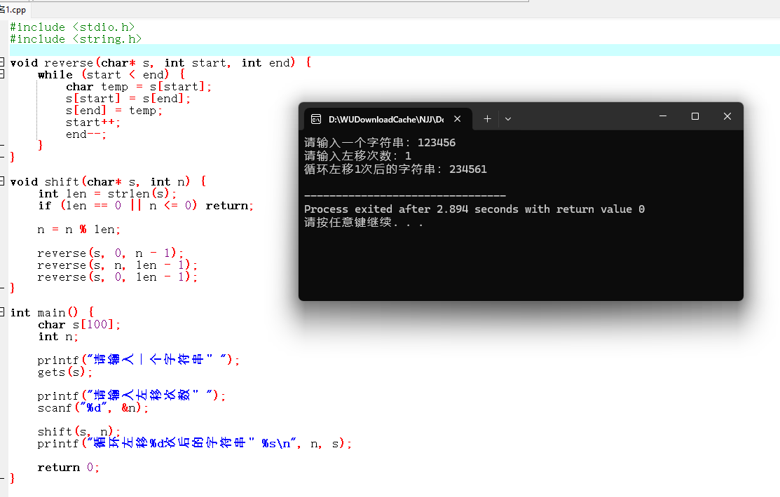The image size is (780, 497).
Task: Click the 'int main()' signature line
Action: pos(44,312)
